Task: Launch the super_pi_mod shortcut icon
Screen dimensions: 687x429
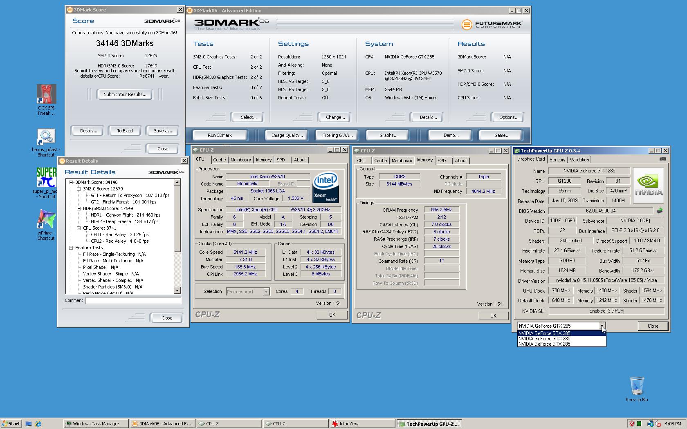Action: pyautogui.click(x=46, y=177)
